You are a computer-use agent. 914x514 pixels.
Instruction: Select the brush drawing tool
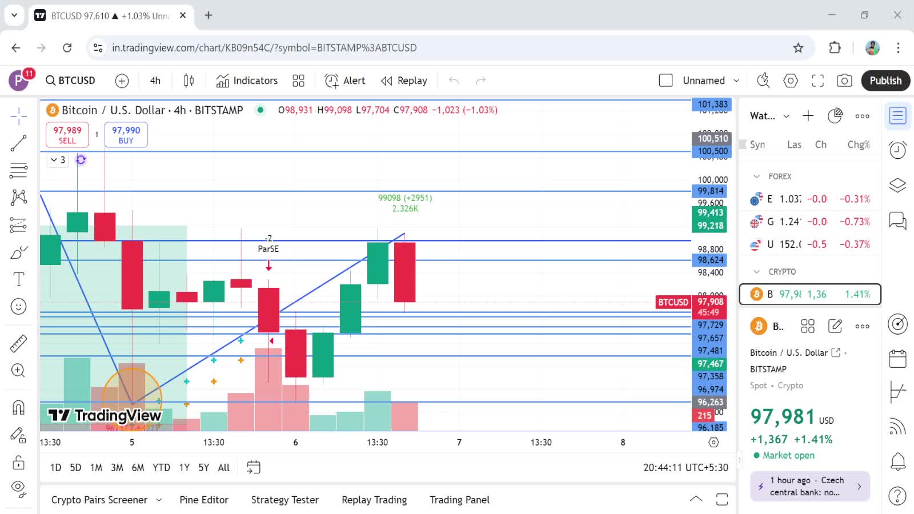[x=19, y=252]
